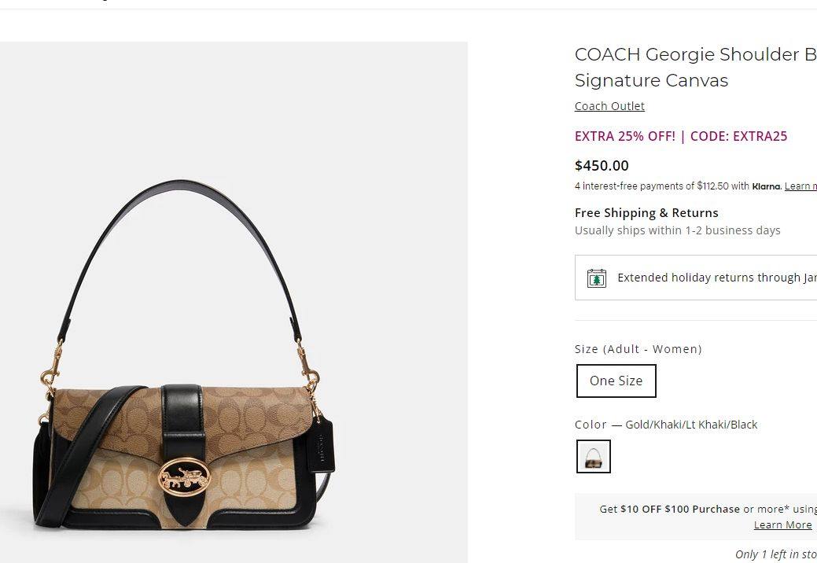Click Learn more next to Klarna payments
This screenshot has width=817, height=563.
[x=800, y=186]
